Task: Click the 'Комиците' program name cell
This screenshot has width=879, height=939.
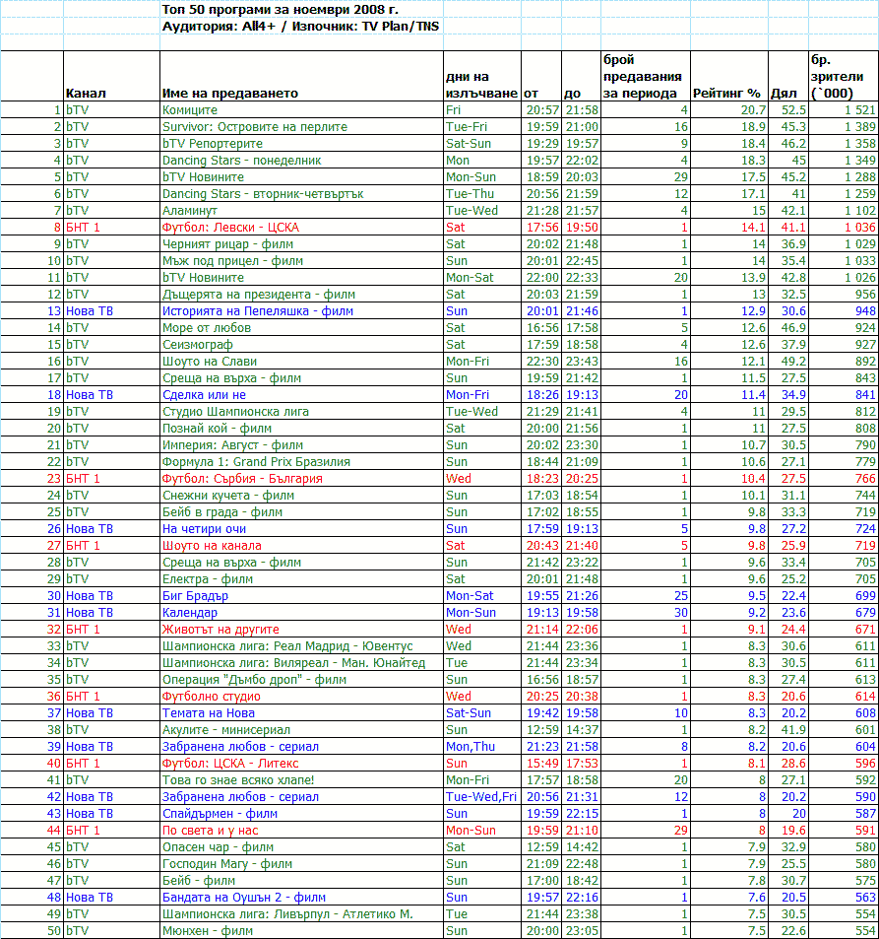Action: (190, 110)
